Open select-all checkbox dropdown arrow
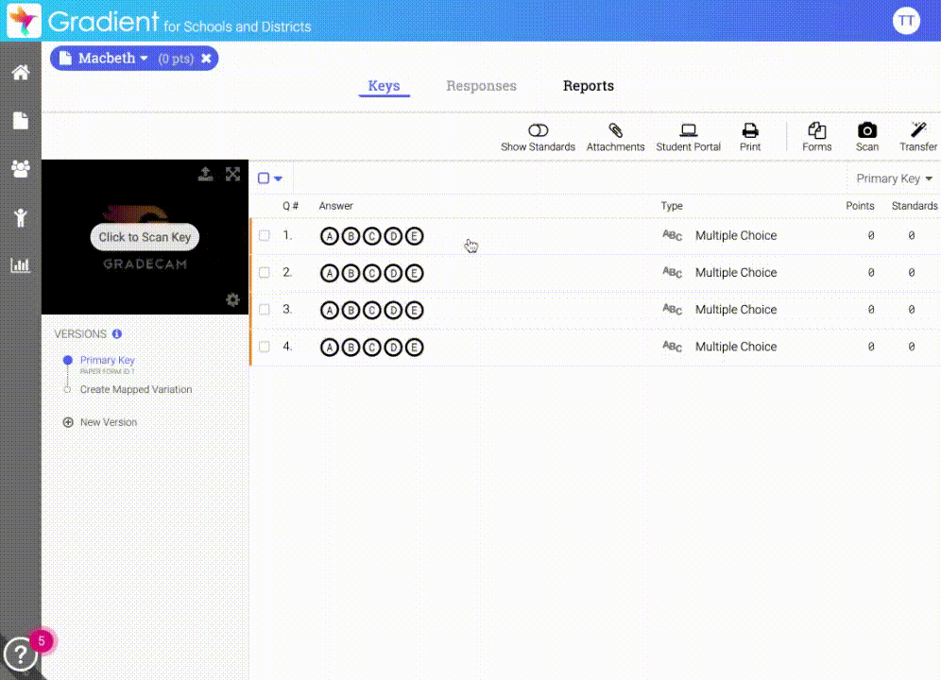Screen dimensions: 941x680 [x=278, y=178]
